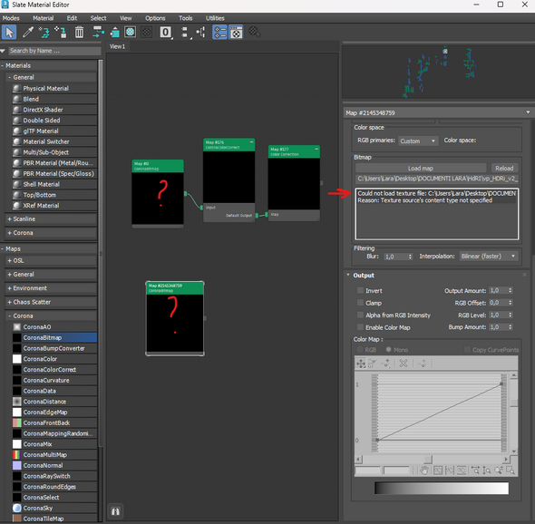Check the Clamp option
This screenshot has height=524, width=535.
pyautogui.click(x=360, y=303)
